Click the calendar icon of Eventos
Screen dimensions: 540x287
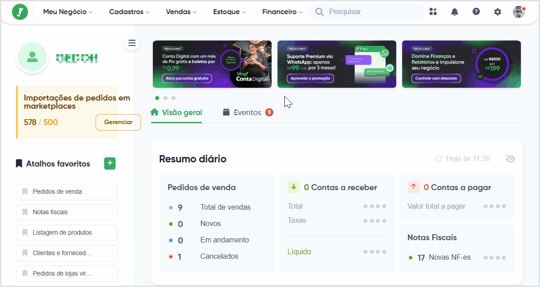coord(226,112)
